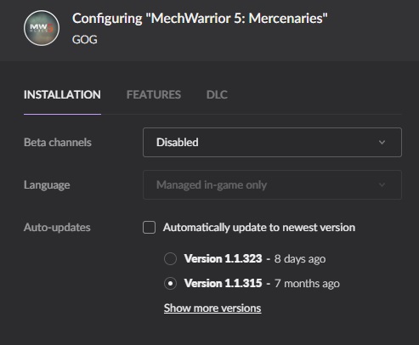The width and height of the screenshot is (419, 345).
Task: Select Version 1.1.323 radio button
Action: (170, 258)
